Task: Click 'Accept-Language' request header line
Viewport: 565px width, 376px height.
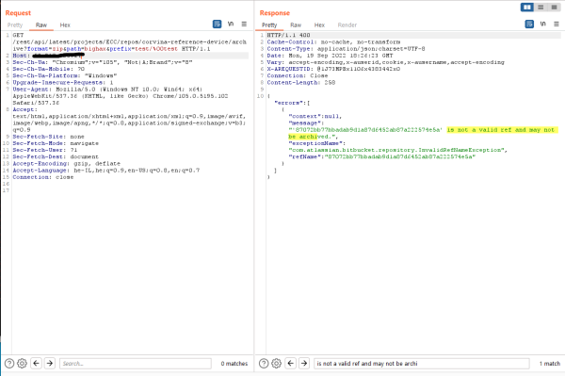Action: (105, 171)
